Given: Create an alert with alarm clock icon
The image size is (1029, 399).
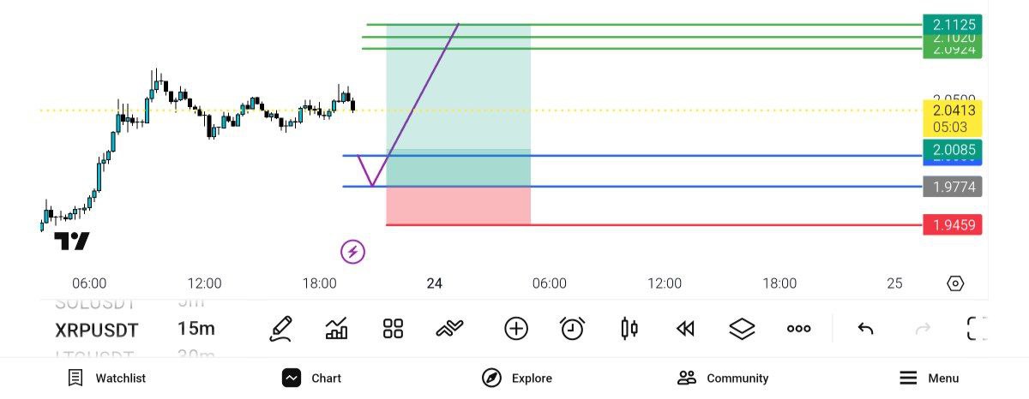Looking at the screenshot, I should [572, 329].
